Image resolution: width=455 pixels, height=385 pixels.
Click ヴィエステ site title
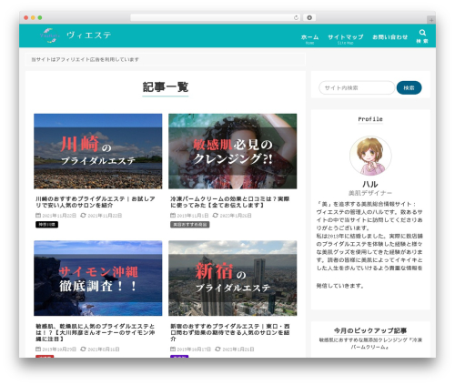(89, 35)
